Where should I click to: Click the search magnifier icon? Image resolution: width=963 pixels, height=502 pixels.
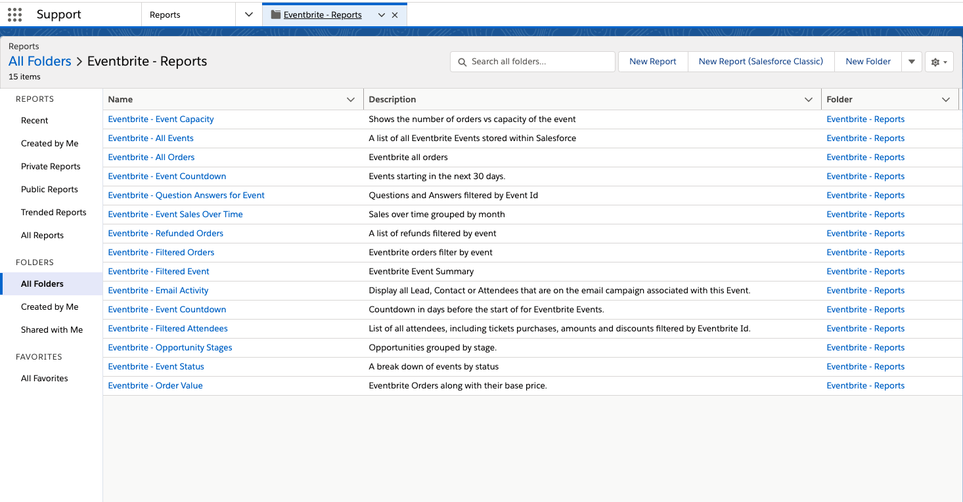click(x=462, y=62)
